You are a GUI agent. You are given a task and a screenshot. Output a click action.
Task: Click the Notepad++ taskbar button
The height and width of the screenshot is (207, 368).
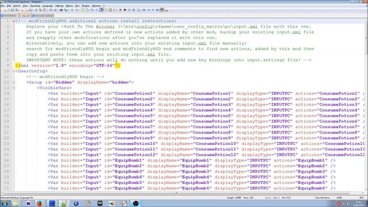pyautogui.click(x=64, y=204)
